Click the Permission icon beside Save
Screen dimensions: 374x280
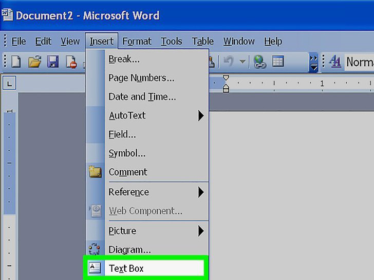click(71, 63)
